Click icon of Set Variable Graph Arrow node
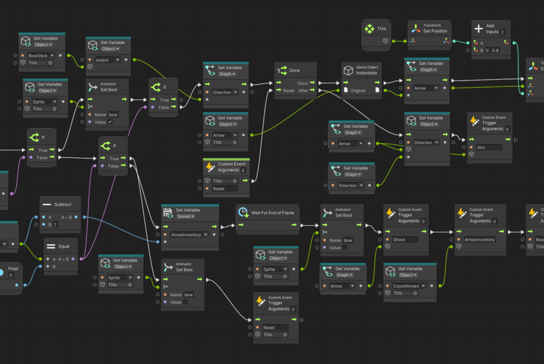The width and height of the screenshot is (544, 364). [412, 66]
